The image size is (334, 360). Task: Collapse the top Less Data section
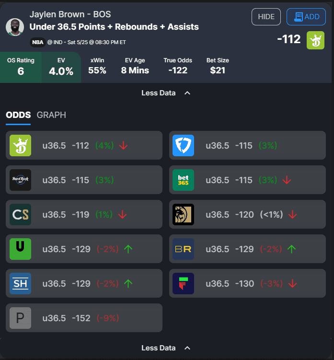pos(166,93)
